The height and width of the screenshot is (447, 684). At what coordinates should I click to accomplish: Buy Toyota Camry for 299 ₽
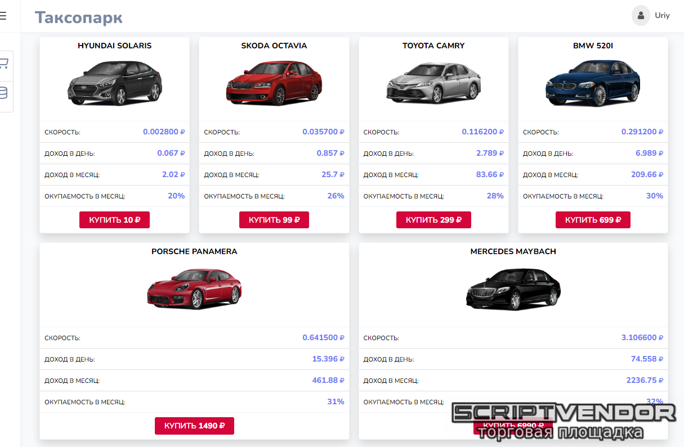[433, 220]
